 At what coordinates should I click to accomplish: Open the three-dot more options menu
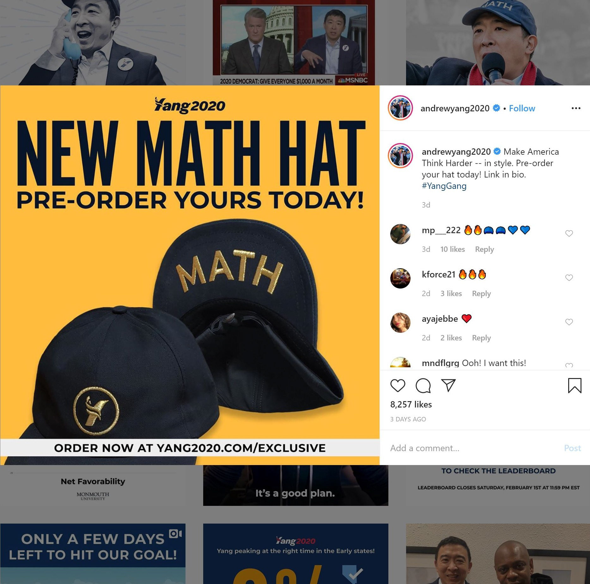click(576, 108)
